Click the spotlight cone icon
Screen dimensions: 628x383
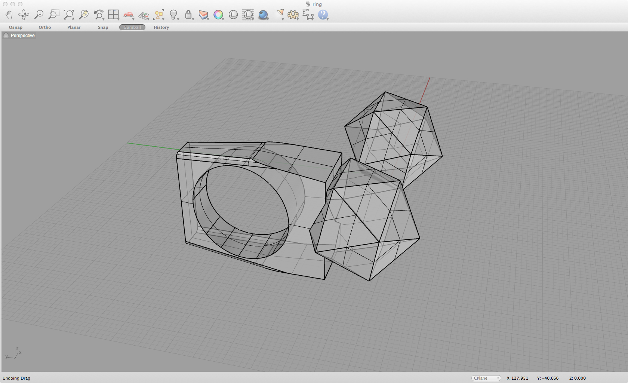tap(280, 14)
